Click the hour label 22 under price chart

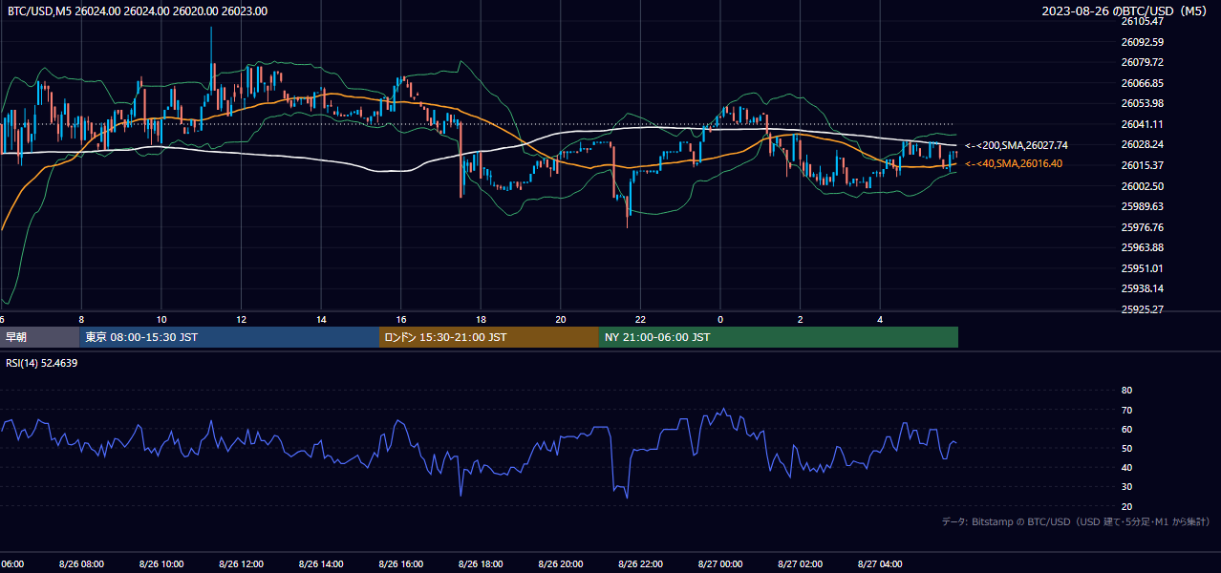640,320
